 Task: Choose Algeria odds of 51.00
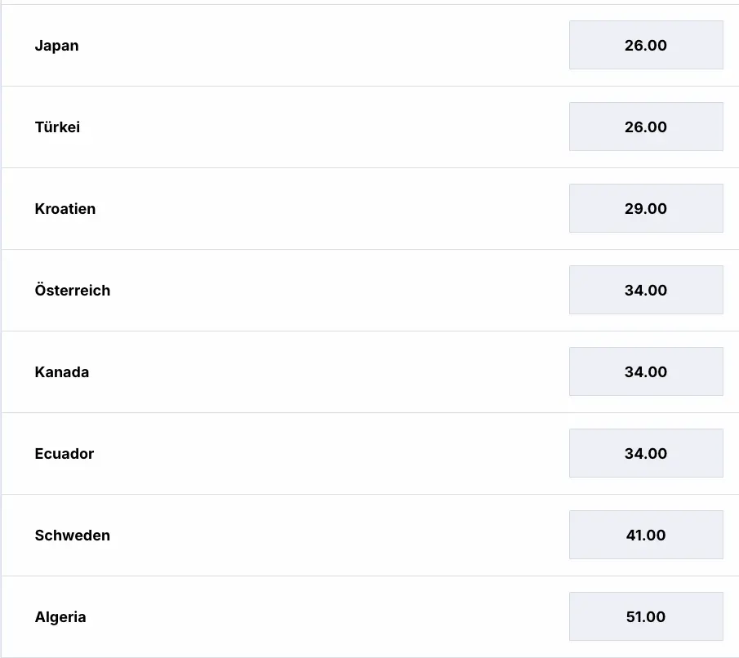645,616
